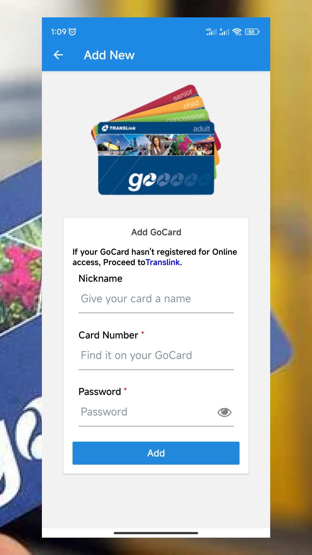Tap the Add GoCard heading
The height and width of the screenshot is (555, 312).
156,232
